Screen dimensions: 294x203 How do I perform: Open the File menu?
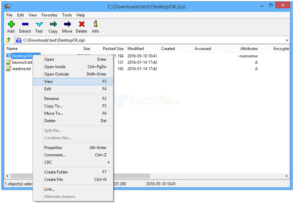tap(9, 15)
